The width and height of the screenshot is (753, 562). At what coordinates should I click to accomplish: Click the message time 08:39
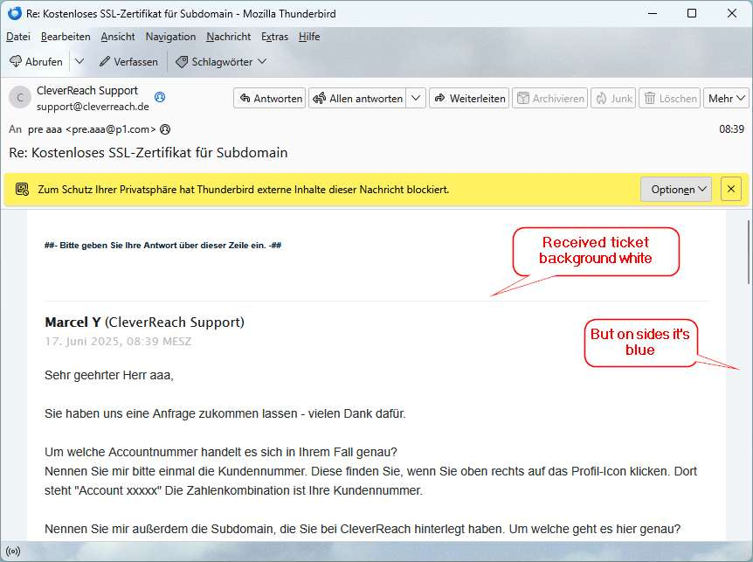pyautogui.click(x=731, y=129)
